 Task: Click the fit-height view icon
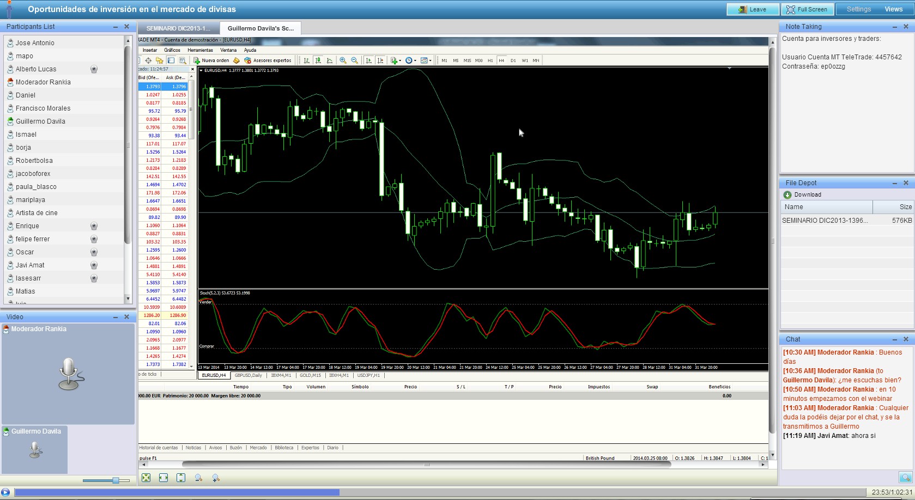(181, 478)
